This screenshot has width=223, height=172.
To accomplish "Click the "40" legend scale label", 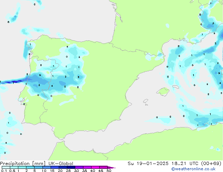I will (x=93, y=171).
